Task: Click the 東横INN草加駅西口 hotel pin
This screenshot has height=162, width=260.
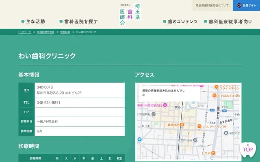Action: tap(166, 105)
